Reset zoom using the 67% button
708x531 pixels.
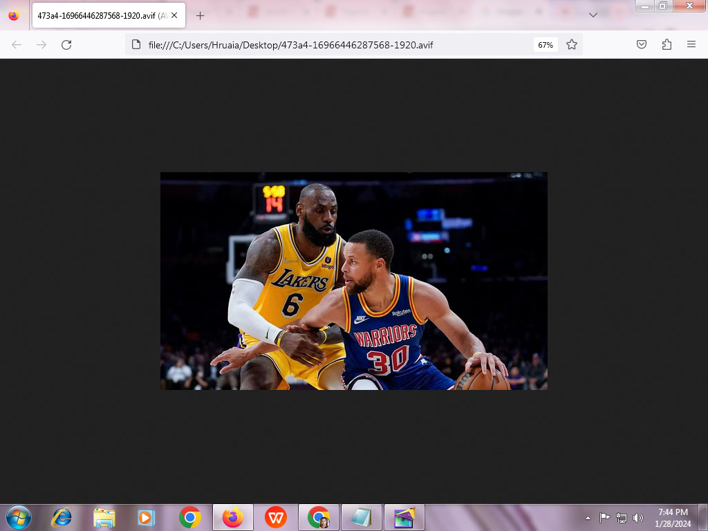[x=546, y=45]
